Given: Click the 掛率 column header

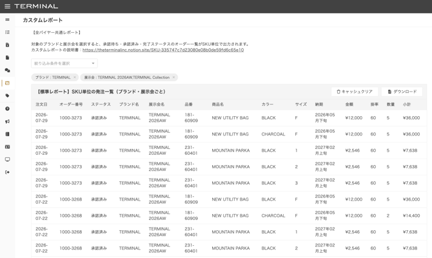Looking at the screenshot, I should point(374,104).
